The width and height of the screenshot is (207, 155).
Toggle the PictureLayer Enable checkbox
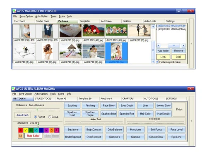(x=157, y=62)
